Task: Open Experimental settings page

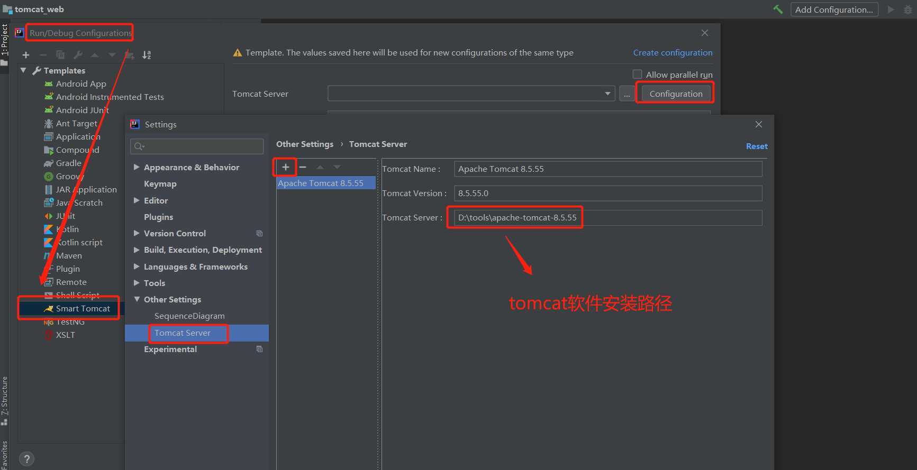Action: 170,349
